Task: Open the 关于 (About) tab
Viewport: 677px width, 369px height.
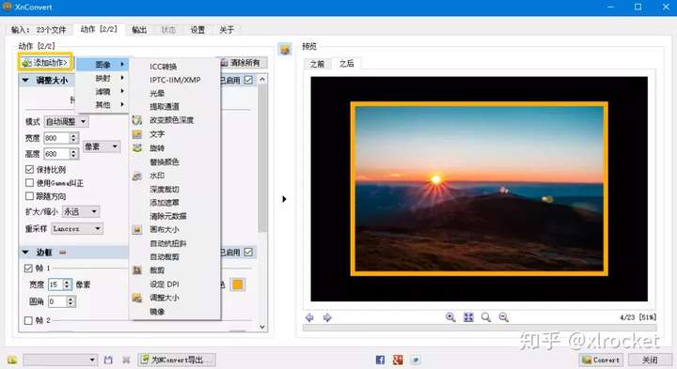Action: point(227,30)
